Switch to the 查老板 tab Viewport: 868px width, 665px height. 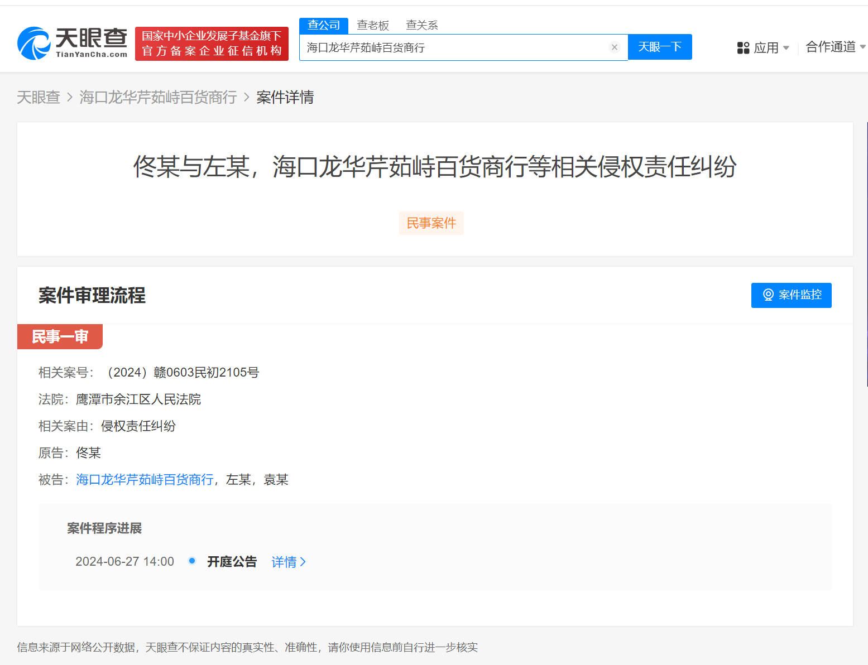tap(373, 25)
